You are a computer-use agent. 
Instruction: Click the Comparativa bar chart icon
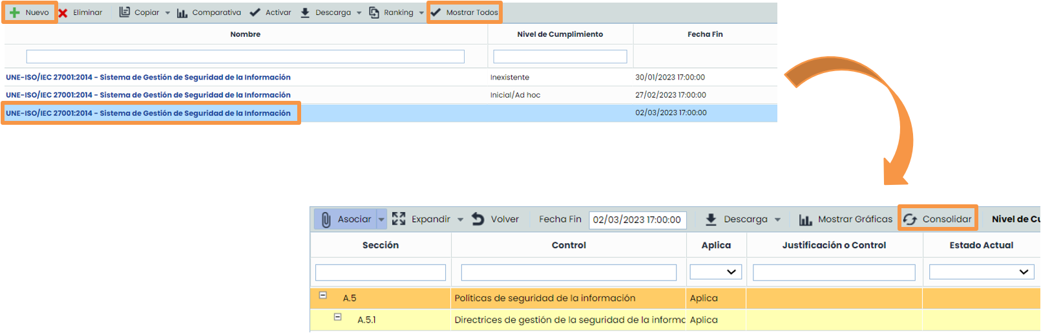[x=182, y=13]
